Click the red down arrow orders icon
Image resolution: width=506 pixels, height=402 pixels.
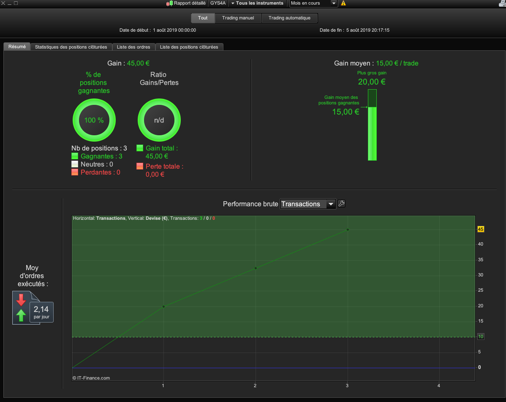[21, 300]
